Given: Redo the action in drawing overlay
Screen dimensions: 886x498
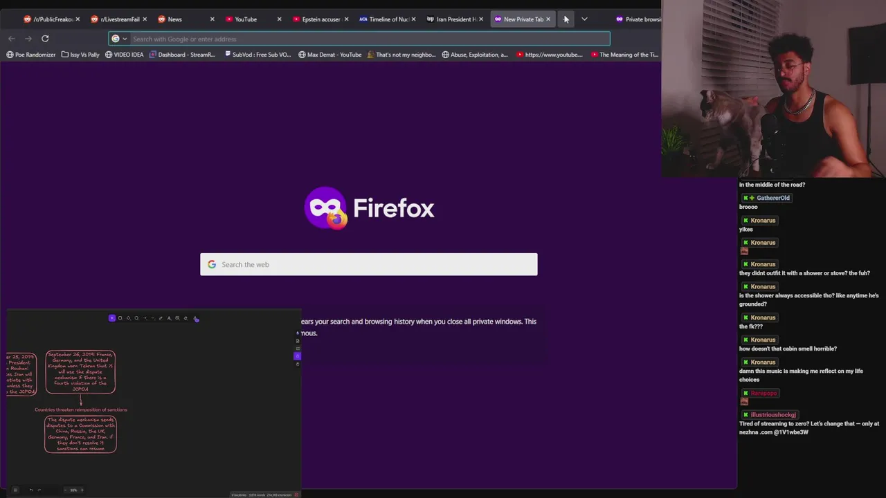Looking at the screenshot, I should coord(39,490).
